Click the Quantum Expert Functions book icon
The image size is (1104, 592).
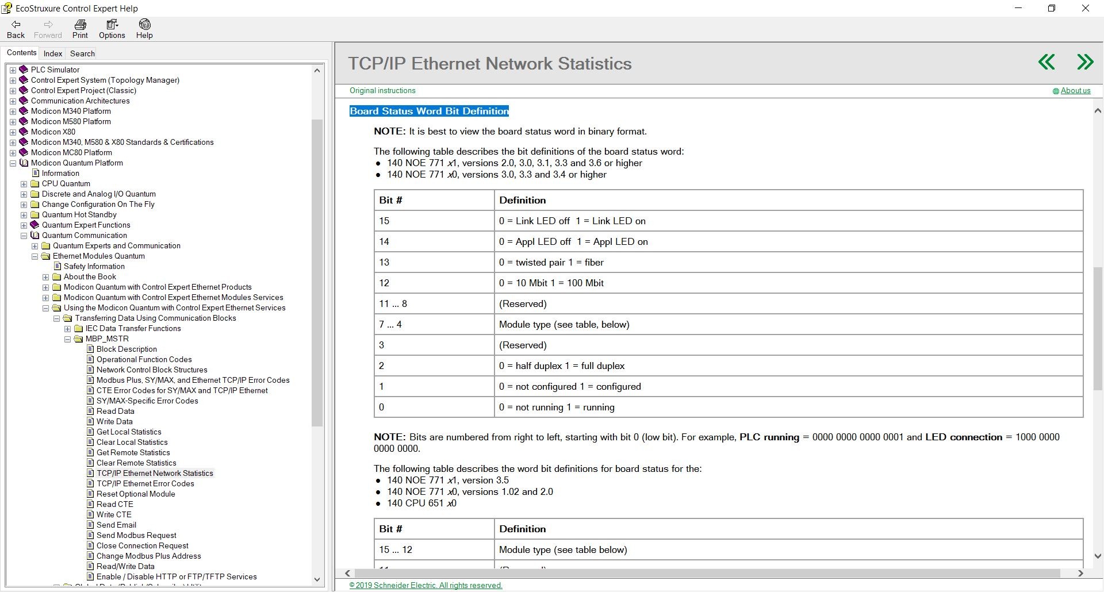34,225
